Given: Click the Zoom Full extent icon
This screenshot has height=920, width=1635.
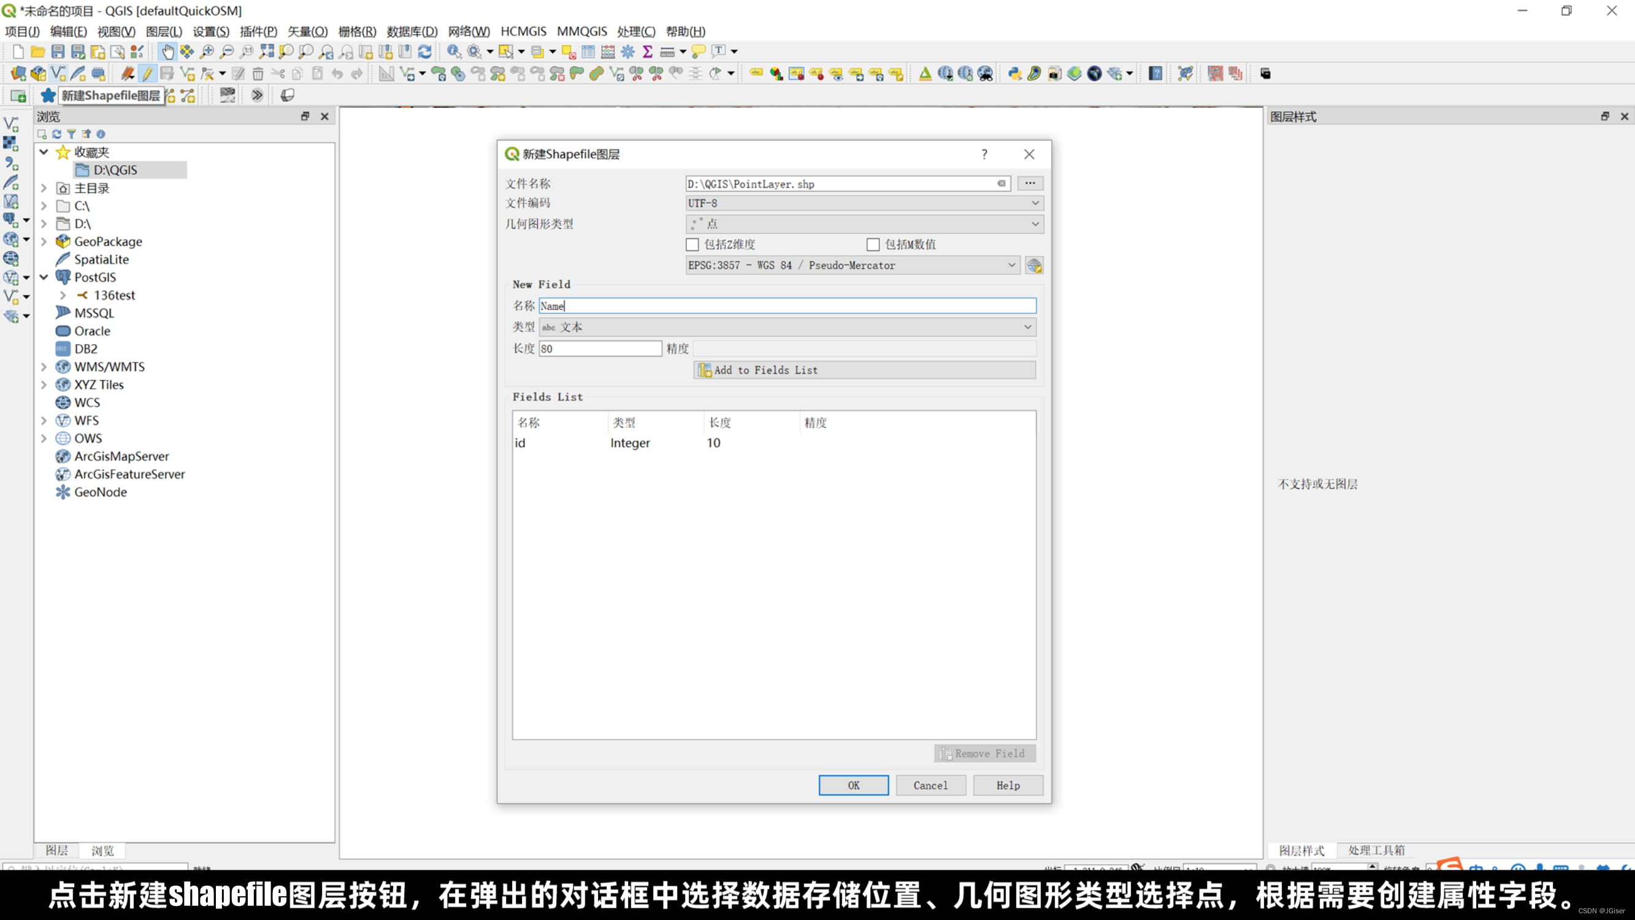Looking at the screenshot, I should 267,52.
